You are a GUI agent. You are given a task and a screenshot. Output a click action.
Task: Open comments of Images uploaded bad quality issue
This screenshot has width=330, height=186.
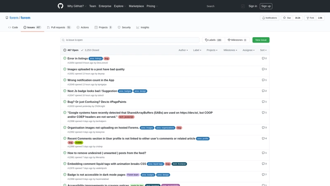[x=264, y=69]
